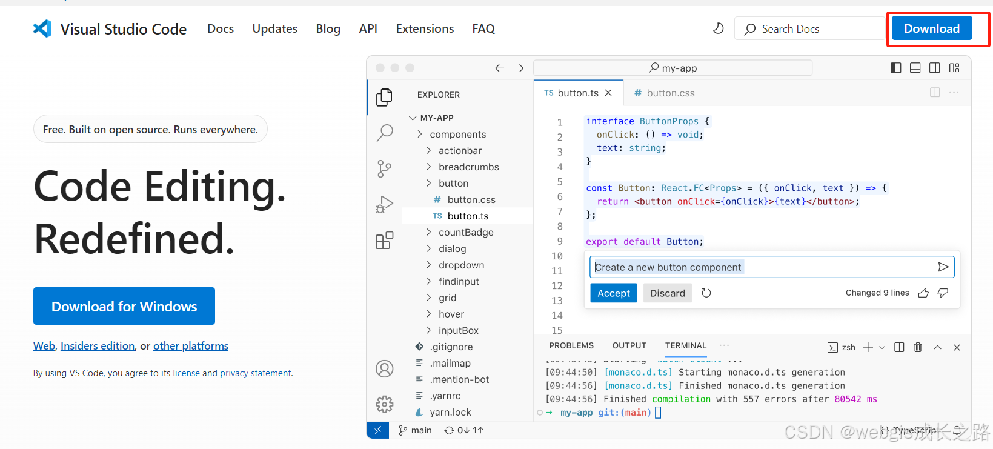The width and height of the screenshot is (993, 449).
Task: Open the Extensions nav item
Action: (x=425, y=28)
